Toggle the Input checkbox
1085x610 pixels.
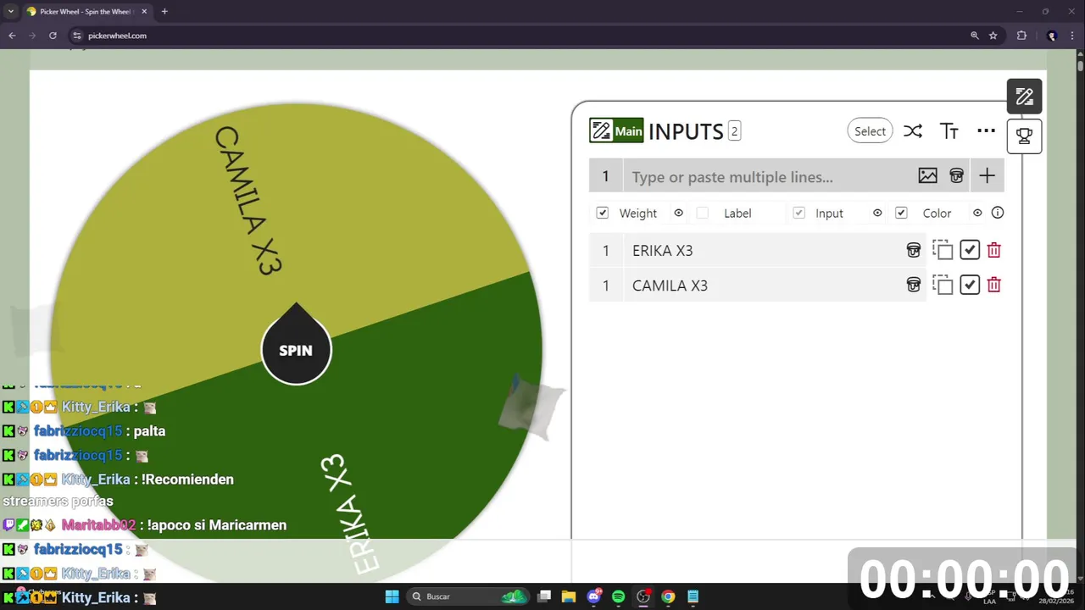798,213
